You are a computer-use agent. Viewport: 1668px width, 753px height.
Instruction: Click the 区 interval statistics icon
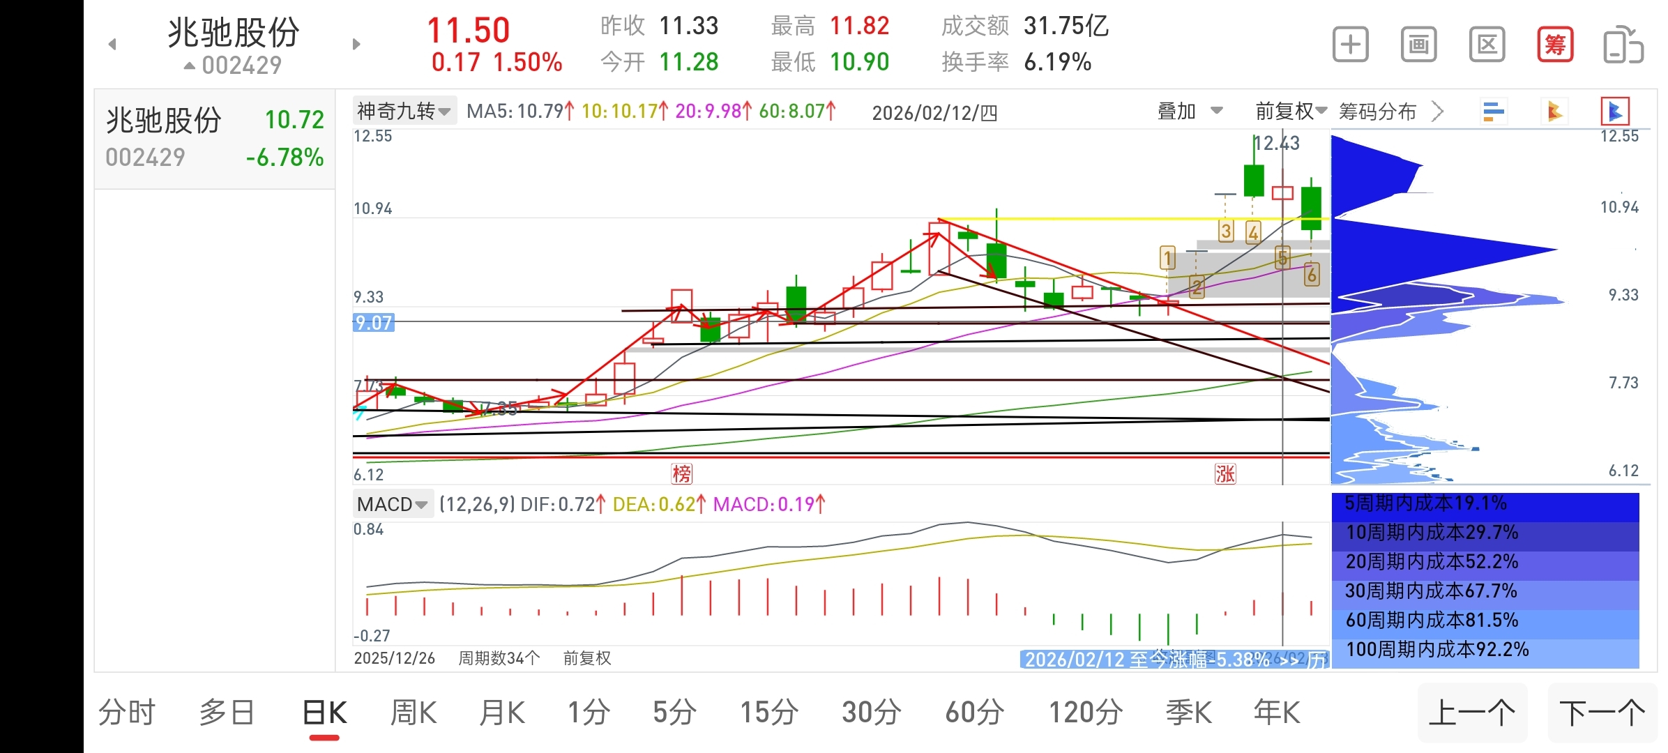point(1487,45)
